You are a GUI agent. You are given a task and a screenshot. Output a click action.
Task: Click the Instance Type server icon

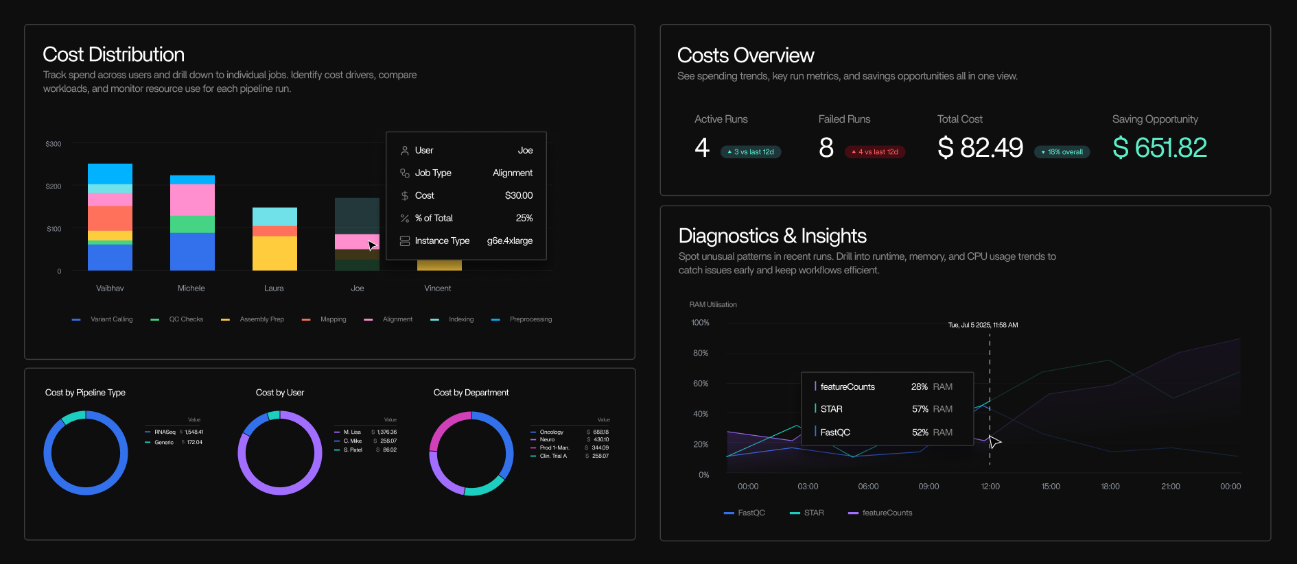click(405, 241)
